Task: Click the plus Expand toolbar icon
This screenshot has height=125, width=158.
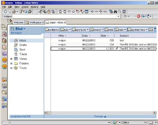Action: [92, 12]
